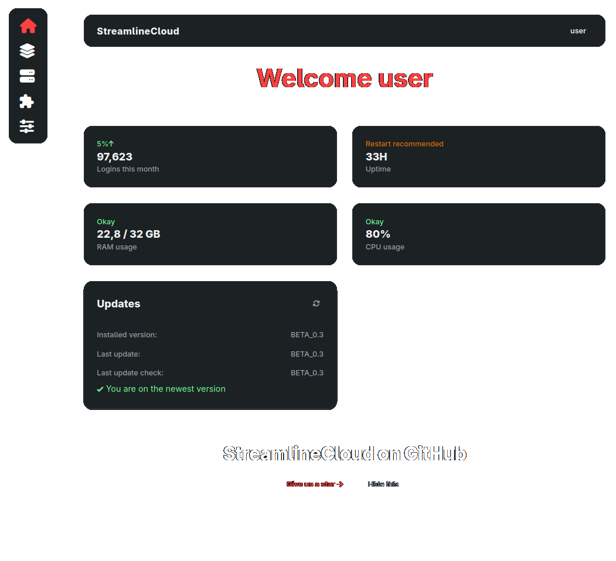Click the Installed version BETA_0.3 value
This screenshot has width=616, height=561.
(x=307, y=334)
